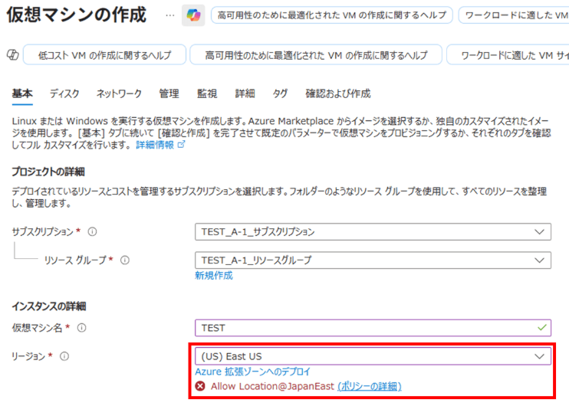Click the Copilot icon beside the title
The image size is (569, 406).
192,15
